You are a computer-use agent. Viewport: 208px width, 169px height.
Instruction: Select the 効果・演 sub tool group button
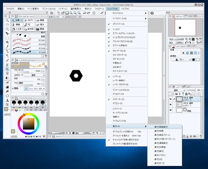pyautogui.click(x=17, y=20)
